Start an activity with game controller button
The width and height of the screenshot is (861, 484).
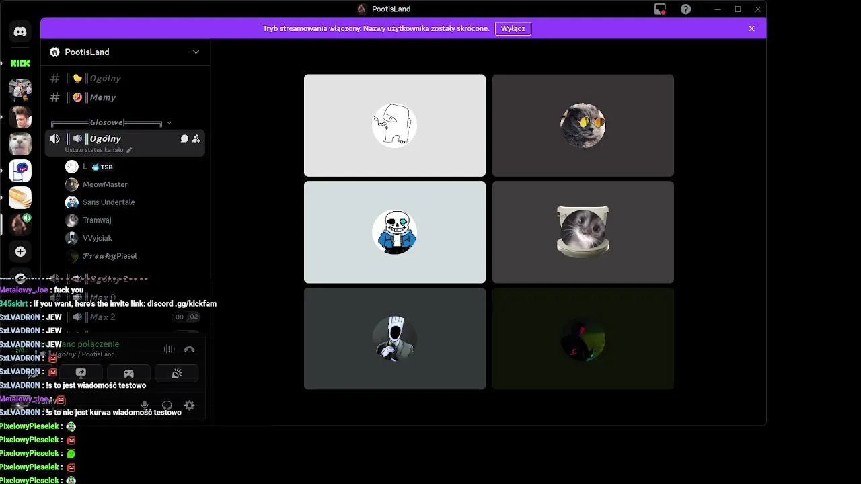pos(128,373)
